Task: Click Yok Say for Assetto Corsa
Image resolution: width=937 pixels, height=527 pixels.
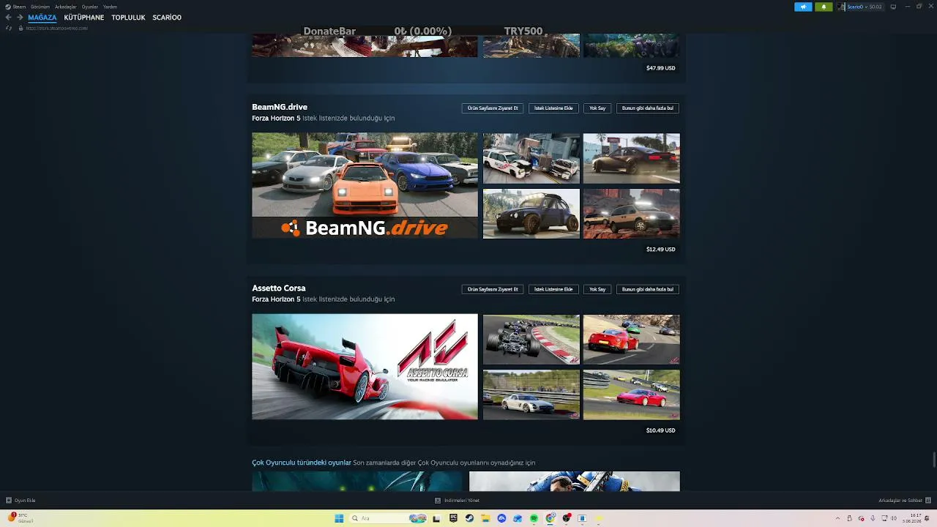Action: [597, 289]
